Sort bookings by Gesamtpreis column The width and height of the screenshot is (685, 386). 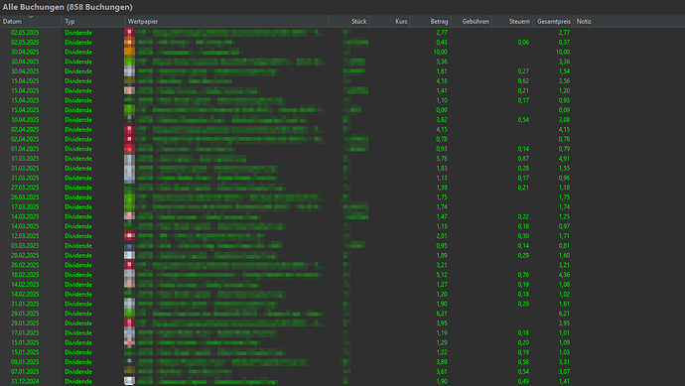553,22
